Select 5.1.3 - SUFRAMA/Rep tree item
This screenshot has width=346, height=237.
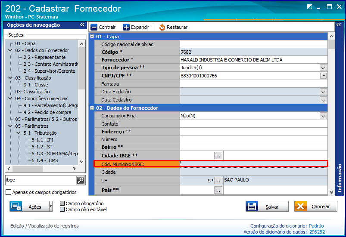[55, 154]
